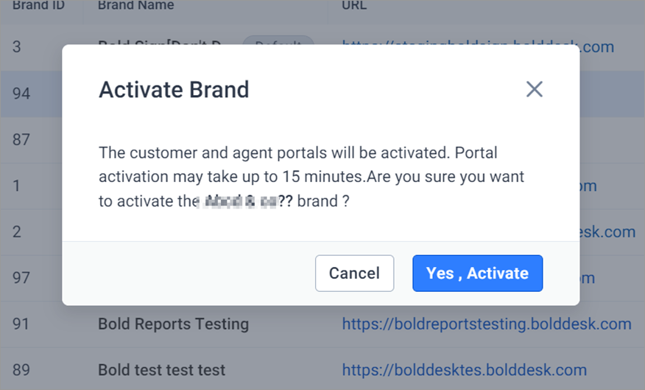Screen dimensions: 645x390
Task: Close the Activate Brand dialog with X
Action: click(535, 89)
